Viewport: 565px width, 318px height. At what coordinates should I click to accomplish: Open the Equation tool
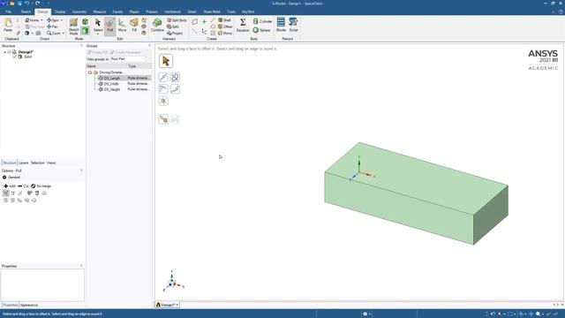click(x=243, y=26)
